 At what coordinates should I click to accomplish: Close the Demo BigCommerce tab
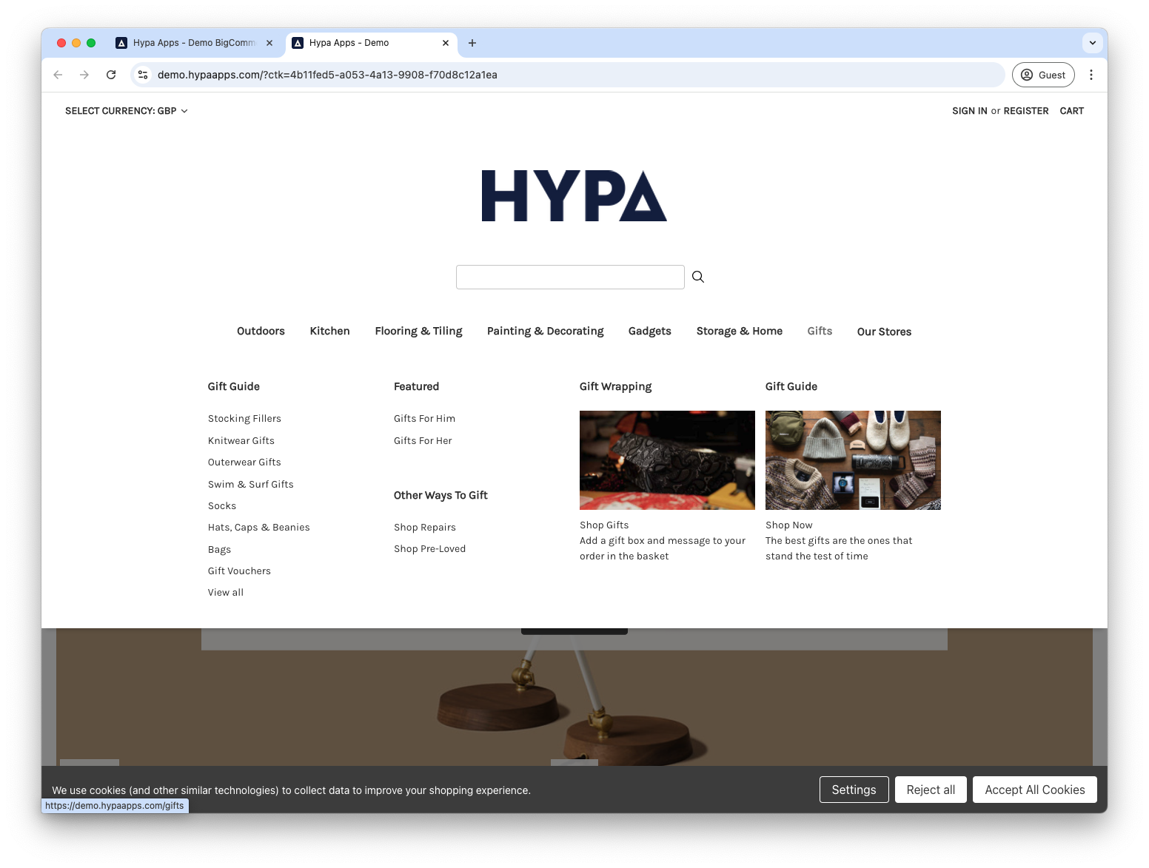click(269, 43)
